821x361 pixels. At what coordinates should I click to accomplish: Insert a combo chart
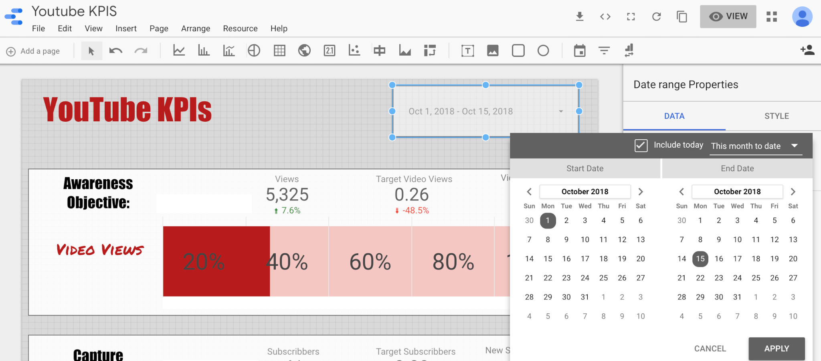[x=229, y=50]
